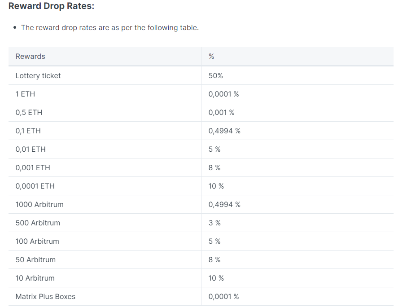The image size is (394, 308).
Task: Select the '50%' drop rate value
Action: [215, 76]
